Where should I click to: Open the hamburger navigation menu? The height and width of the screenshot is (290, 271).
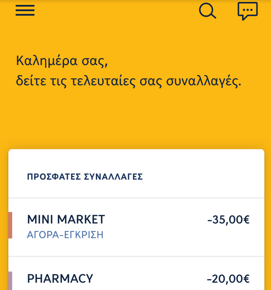pyautogui.click(x=25, y=10)
